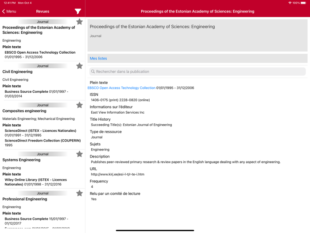This screenshot has height=233, width=310.
Task: Select Civil Engineering journal entry
Action: click(18, 71)
